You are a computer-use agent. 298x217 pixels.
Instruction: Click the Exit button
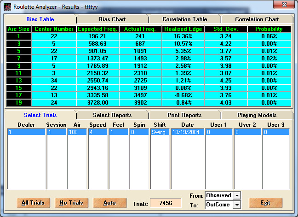(x=265, y=203)
